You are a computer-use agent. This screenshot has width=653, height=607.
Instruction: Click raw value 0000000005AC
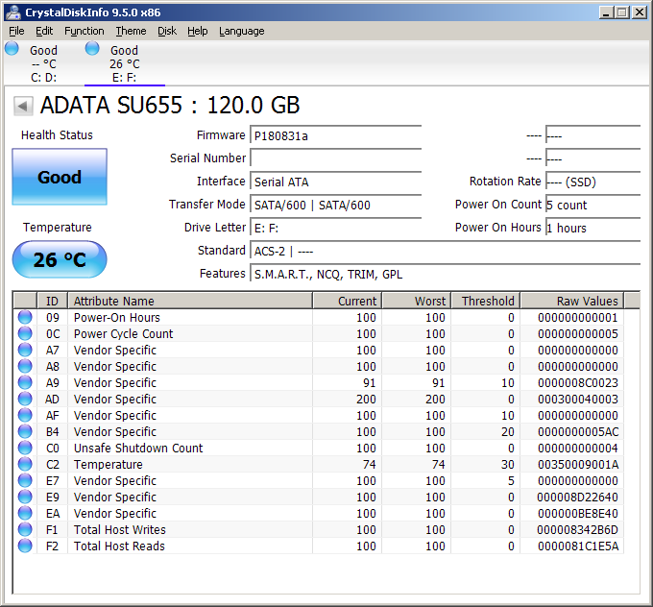point(578,431)
